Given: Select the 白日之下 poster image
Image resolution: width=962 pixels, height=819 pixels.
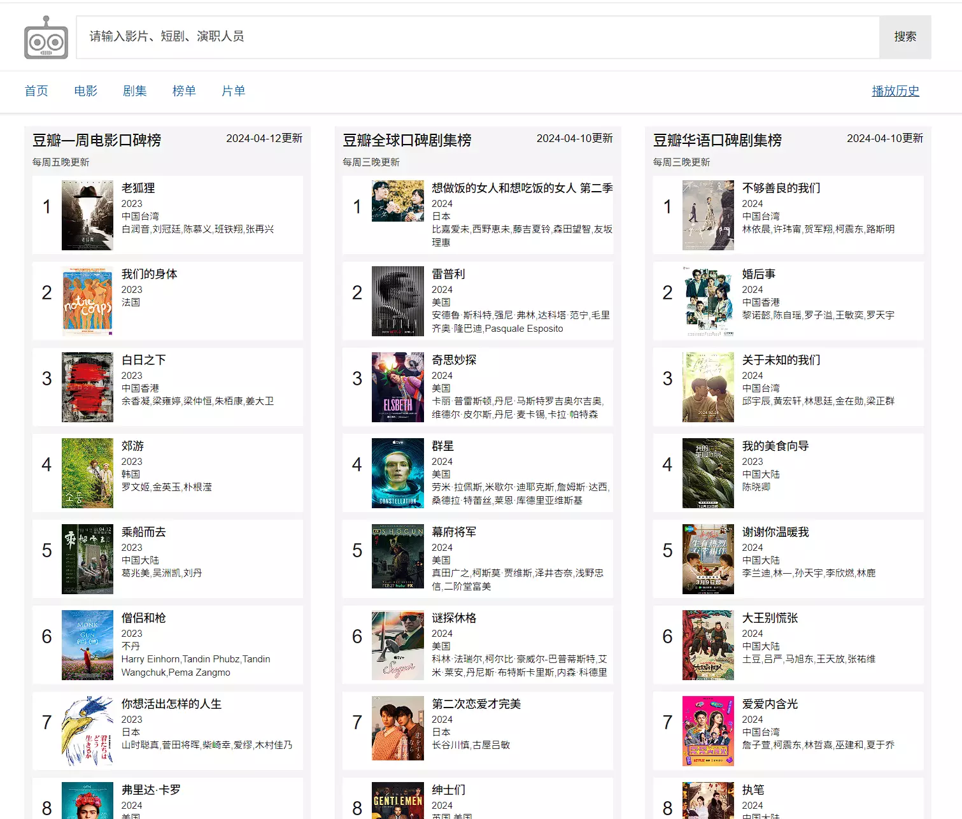Looking at the screenshot, I should [x=87, y=387].
